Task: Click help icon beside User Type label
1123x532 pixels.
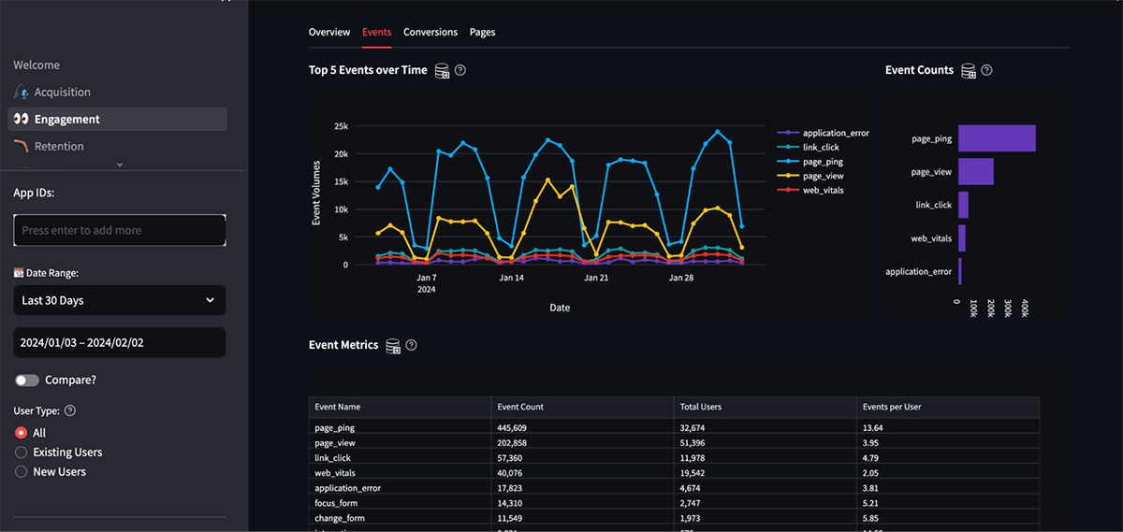Action: pos(70,410)
